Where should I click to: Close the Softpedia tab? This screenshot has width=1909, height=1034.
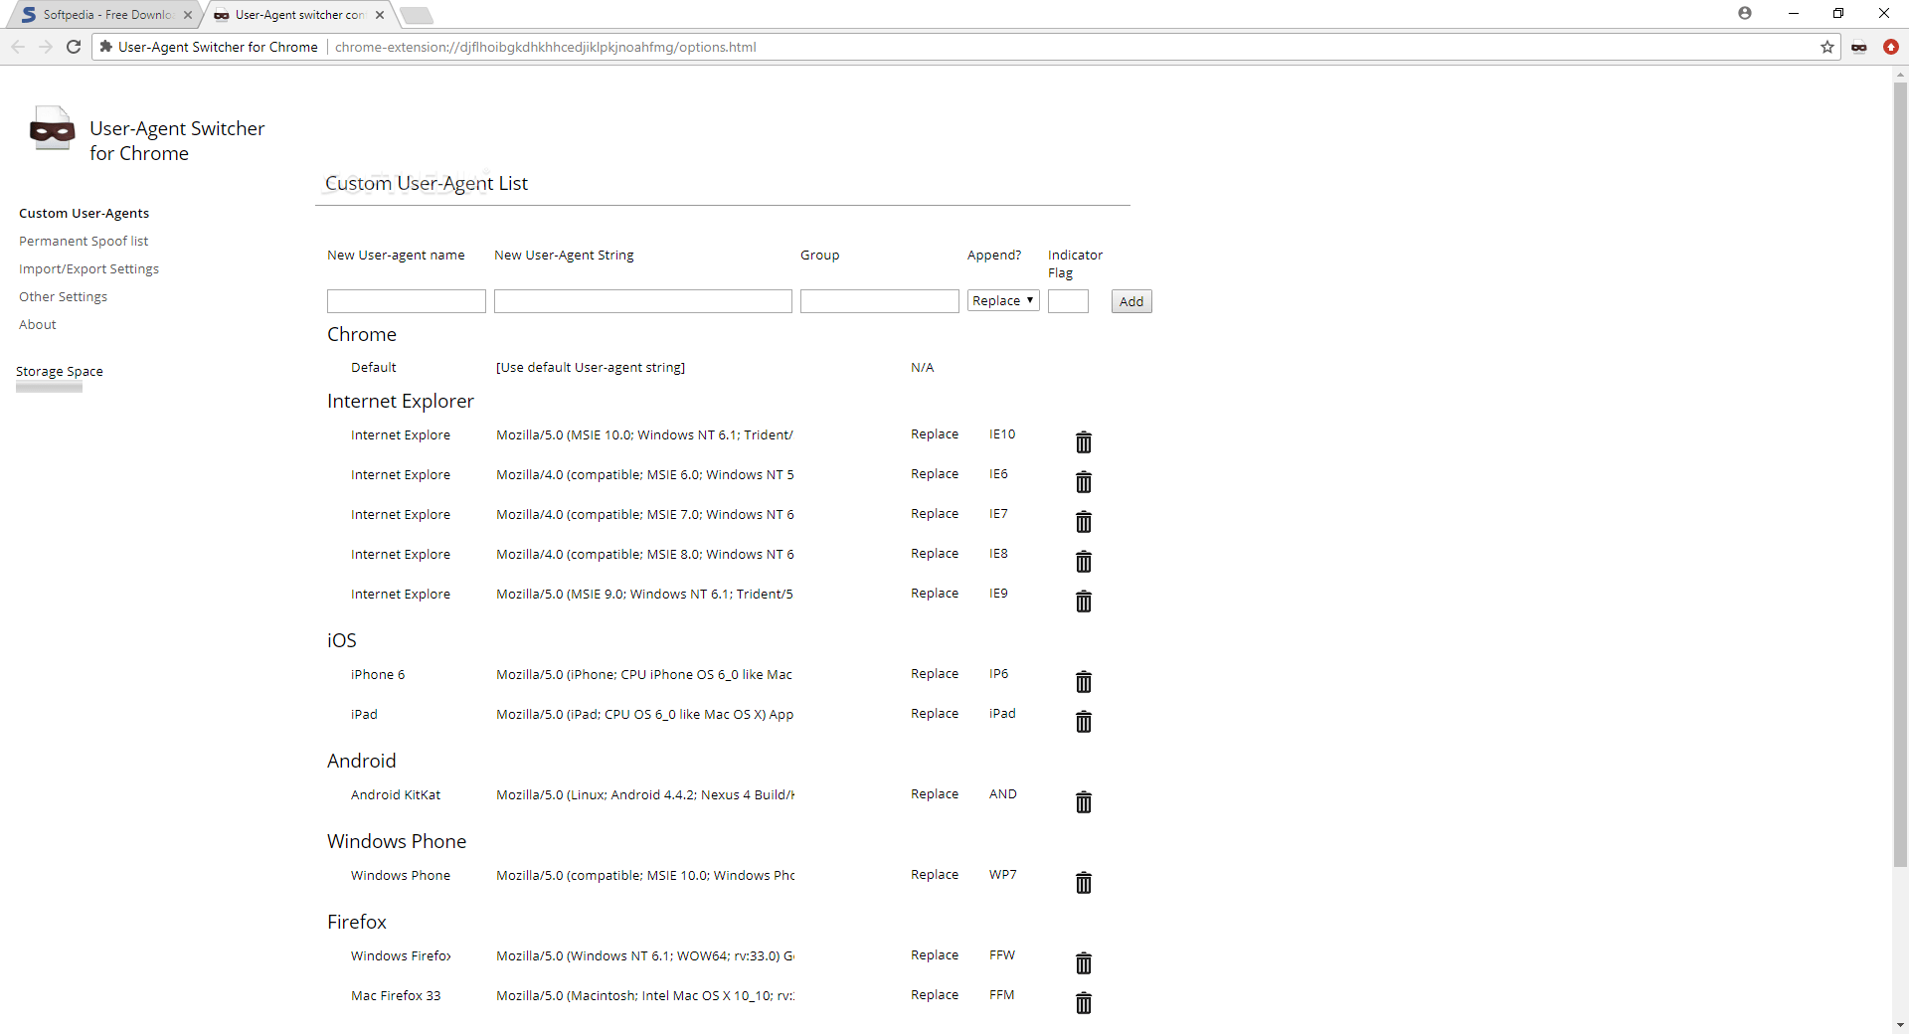(x=188, y=15)
